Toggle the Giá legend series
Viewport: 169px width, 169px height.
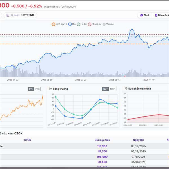pyautogui.click(x=70, y=24)
